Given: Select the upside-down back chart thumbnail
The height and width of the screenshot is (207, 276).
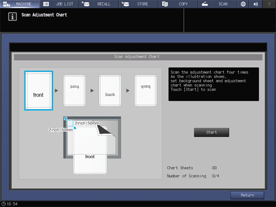Looking at the screenshot, I should click(x=146, y=91).
